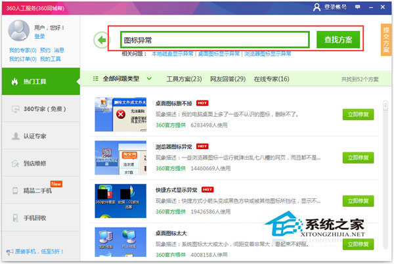Click the user avatar picture
394x264 pixels.
coord(18,30)
